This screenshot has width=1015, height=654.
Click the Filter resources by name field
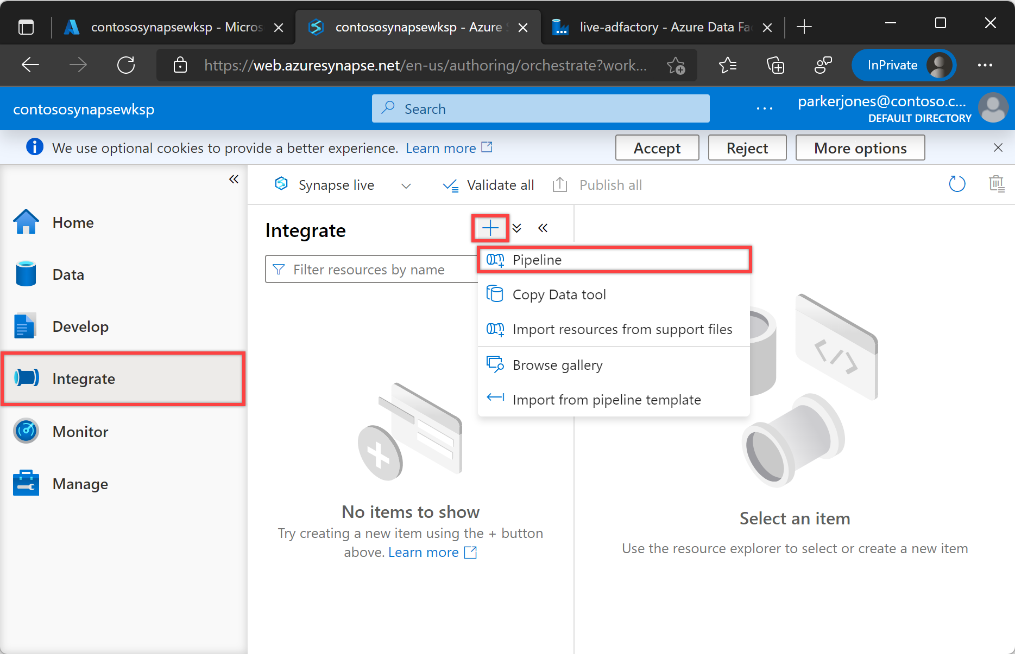(369, 270)
